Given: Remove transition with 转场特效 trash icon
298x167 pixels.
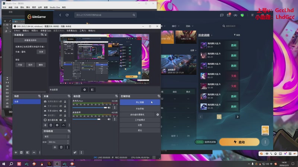Looking at the screenshot, I should [61, 147].
